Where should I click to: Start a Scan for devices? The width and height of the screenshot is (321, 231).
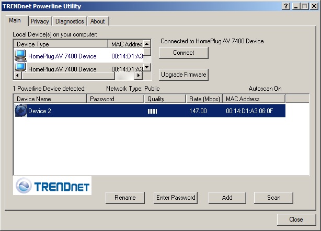(x=273, y=198)
